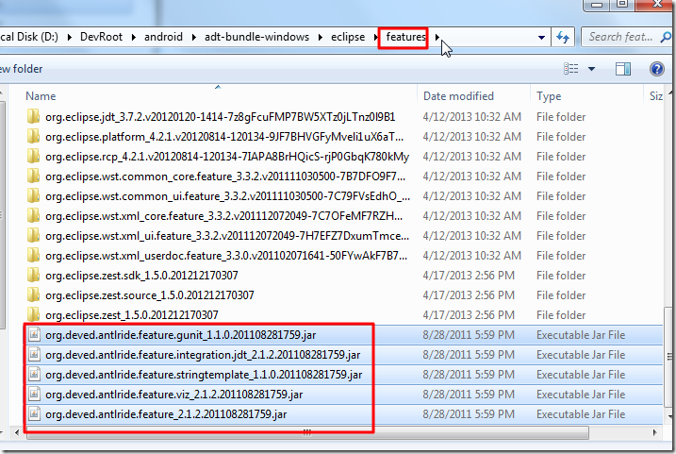Click File folder type of org.eclipse.platform row
Screen dimensions: 676x454
(561, 137)
